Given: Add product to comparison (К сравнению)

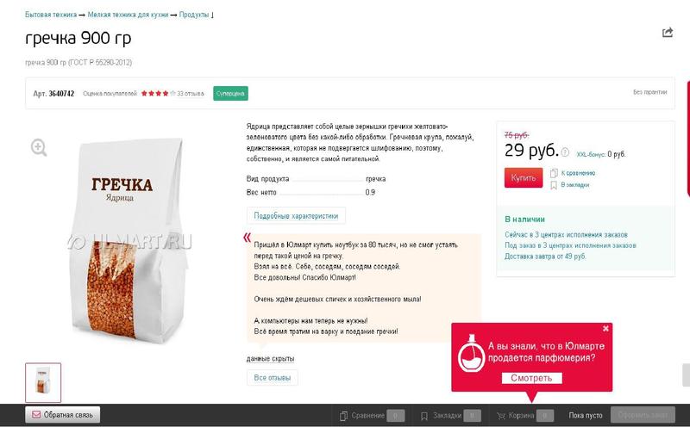Looking at the screenshot, I should coord(573,173).
